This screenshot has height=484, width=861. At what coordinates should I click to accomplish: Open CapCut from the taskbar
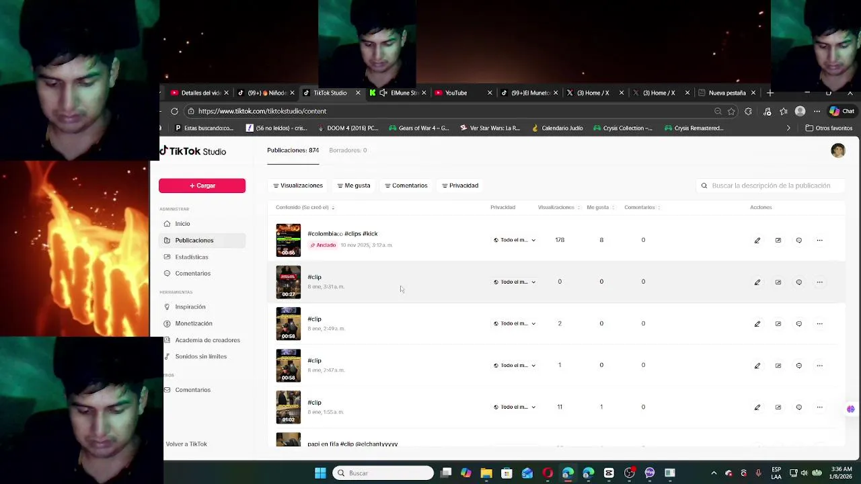(609, 473)
